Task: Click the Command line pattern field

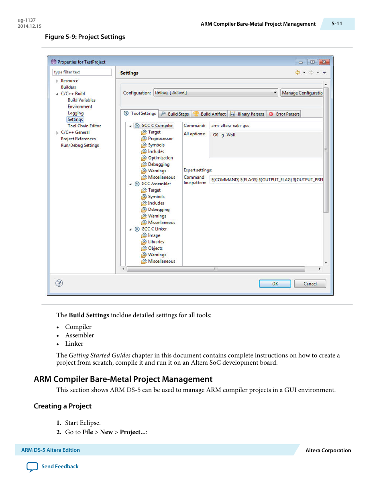Action: coord(266,180)
